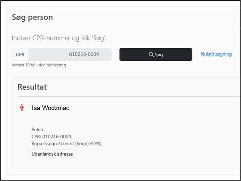Screen dimensions: 241x181
Task: Select the Polen country text
Action: 37,129
